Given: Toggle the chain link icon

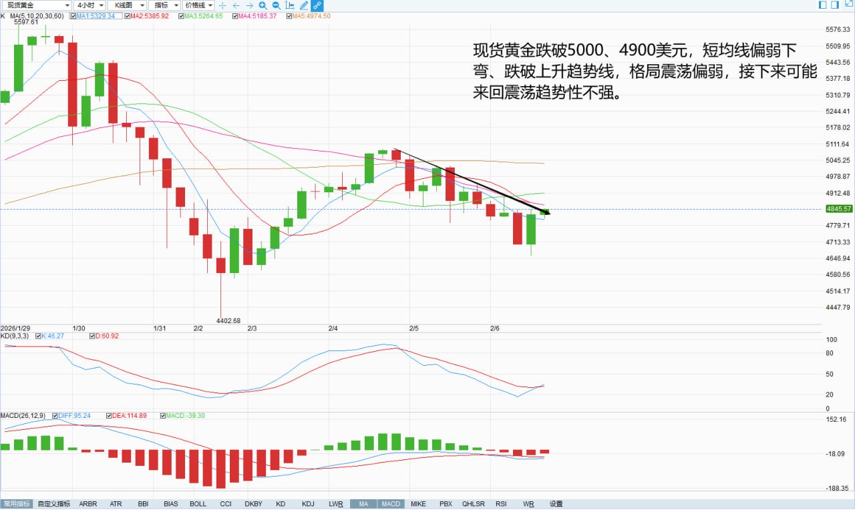Looking at the screenshot, I should [x=317, y=5].
